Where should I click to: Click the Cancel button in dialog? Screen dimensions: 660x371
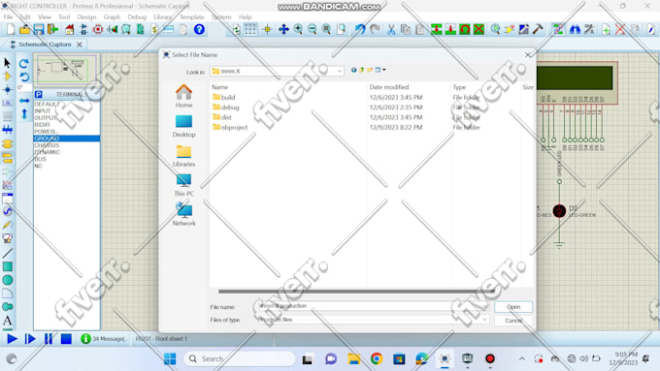[513, 321]
